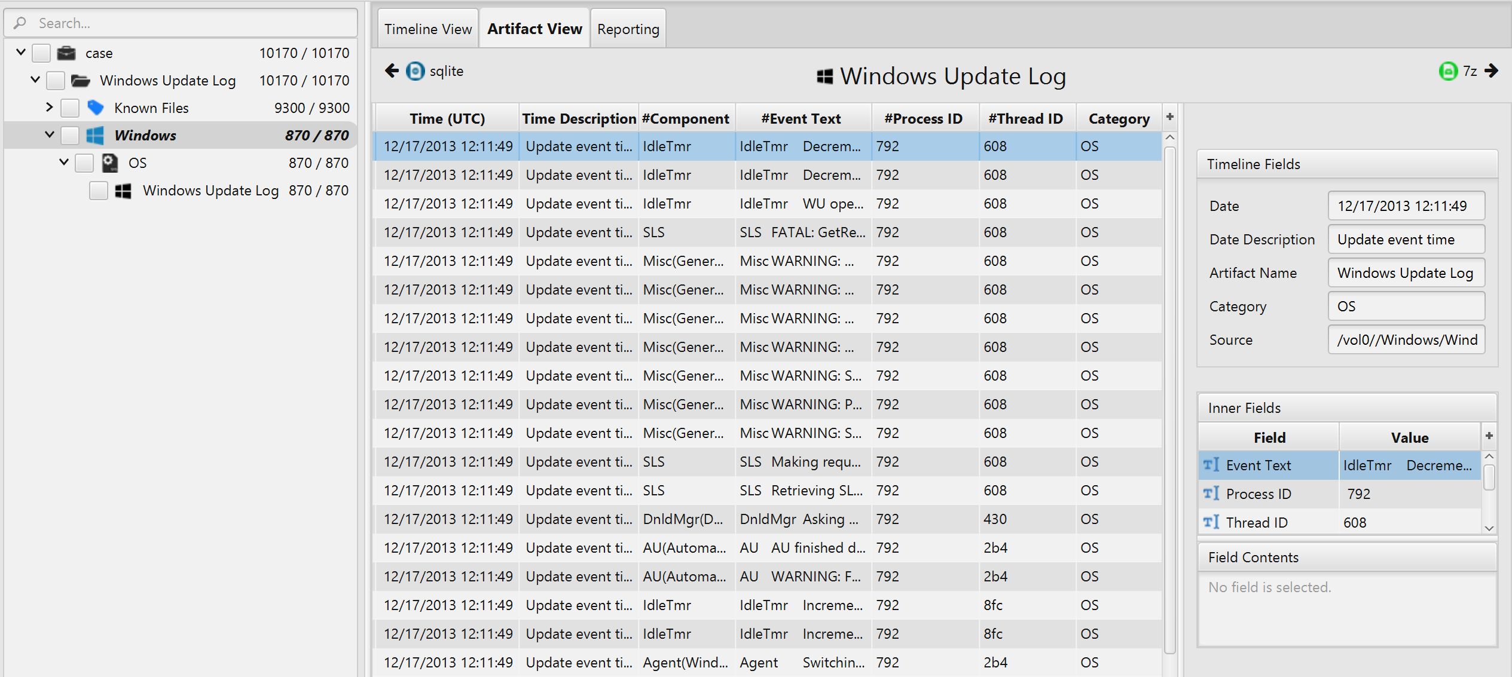Check the OS node checkbox

coord(84,163)
